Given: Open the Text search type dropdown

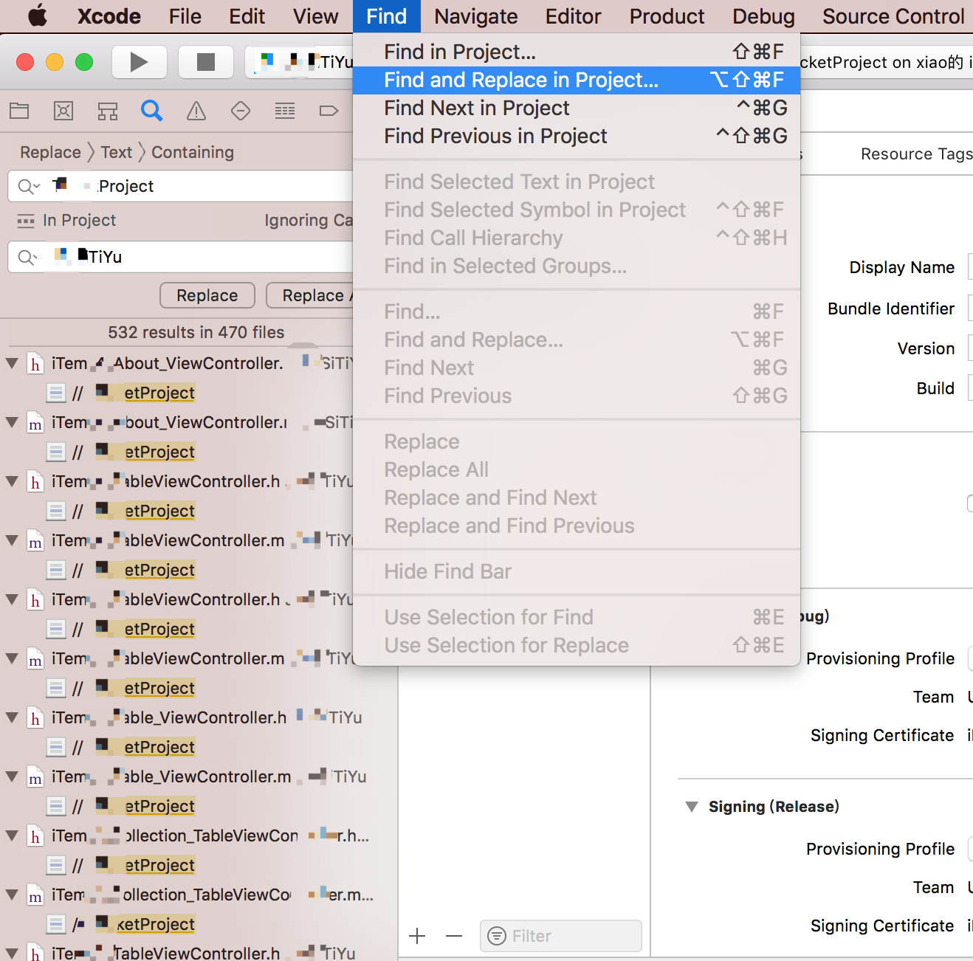Looking at the screenshot, I should pyautogui.click(x=117, y=152).
